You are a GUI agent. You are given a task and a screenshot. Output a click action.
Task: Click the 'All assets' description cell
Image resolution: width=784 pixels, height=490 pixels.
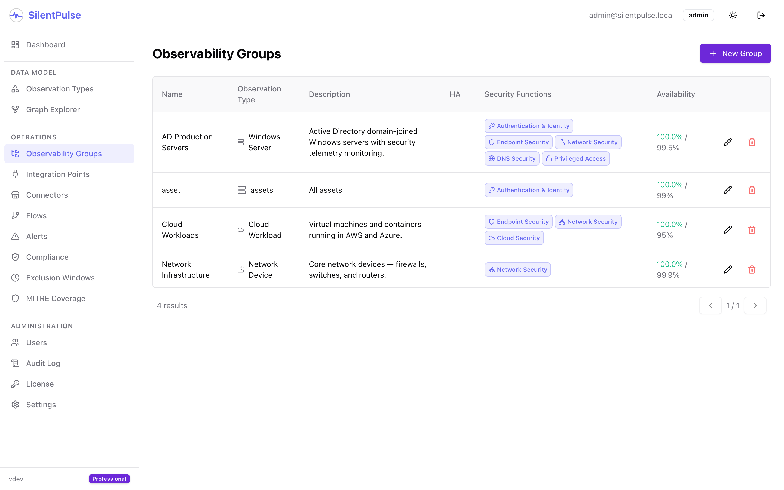pos(325,190)
